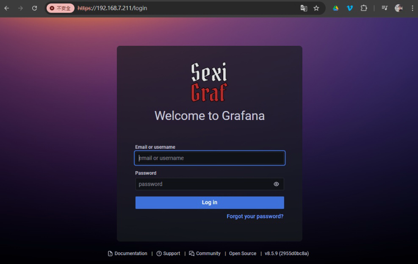Click the Email or username label

[x=155, y=147]
